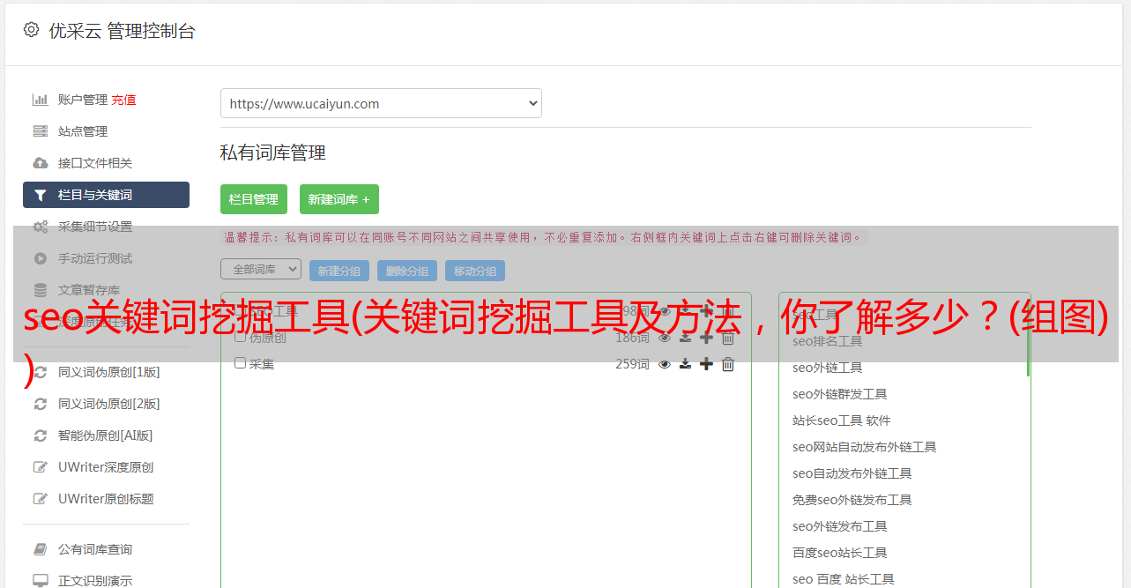Open 正文识别演示 menu item
This screenshot has width=1131, height=588.
95,581
